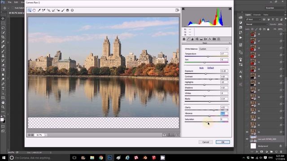This screenshot has width=287, height=161.
Task: Open the Normal blend mode dropdown
Action: [257, 24]
